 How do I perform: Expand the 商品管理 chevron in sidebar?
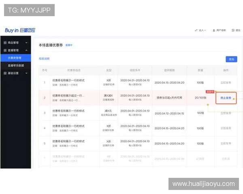click(x=26, y=43)
